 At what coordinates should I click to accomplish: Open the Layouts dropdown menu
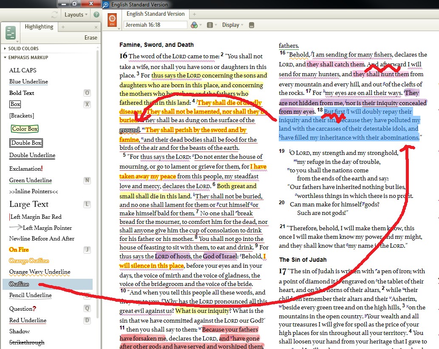(x=76, y=14)
